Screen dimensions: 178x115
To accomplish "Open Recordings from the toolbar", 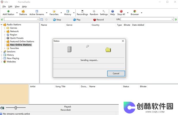I will (x=82, y=12).
